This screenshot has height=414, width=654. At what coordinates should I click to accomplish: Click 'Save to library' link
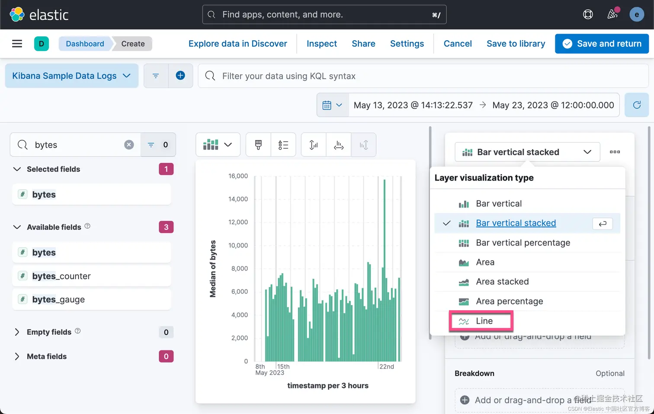(x=516, y=44)
